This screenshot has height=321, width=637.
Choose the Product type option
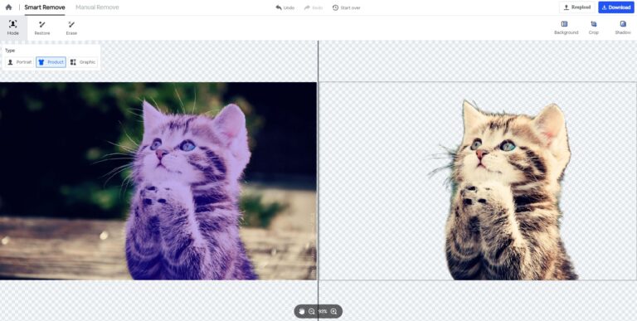(51, 62)
